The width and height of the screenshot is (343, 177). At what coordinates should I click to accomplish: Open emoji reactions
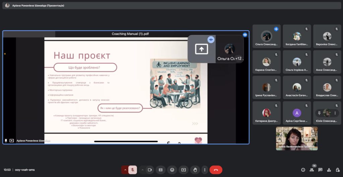click(172, 170)
